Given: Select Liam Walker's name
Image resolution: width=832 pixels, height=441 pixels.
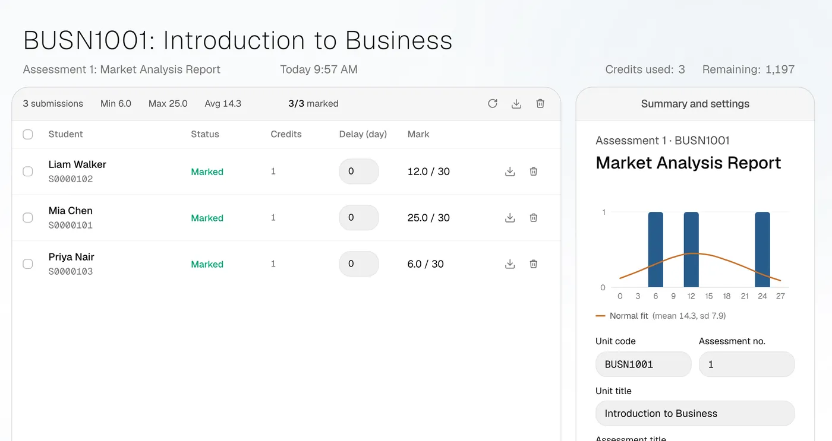Looking at the screenshot, I should (77, 164).
